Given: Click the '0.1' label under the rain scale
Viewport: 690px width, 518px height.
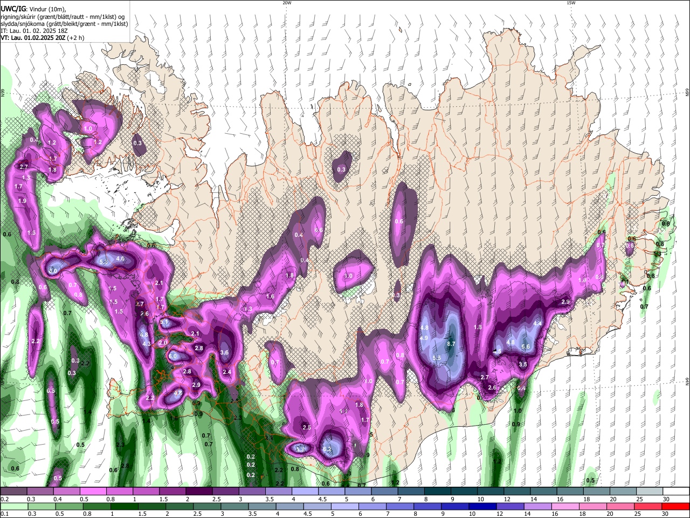Looking at the screenshot, I should coord(4,514).
